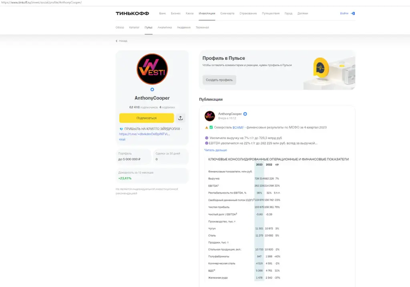This screenshot has height=287, width=410.
Task: Open the Страхование menu item
Action: [x=248, y=13]
